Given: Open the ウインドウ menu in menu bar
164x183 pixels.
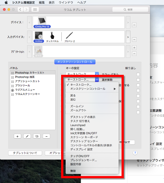Looking at the screenshot, I should click(66, 3).
